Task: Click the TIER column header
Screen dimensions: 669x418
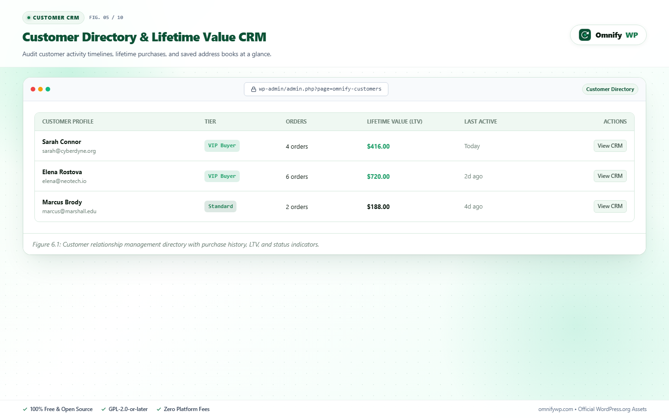Action: 210,122
